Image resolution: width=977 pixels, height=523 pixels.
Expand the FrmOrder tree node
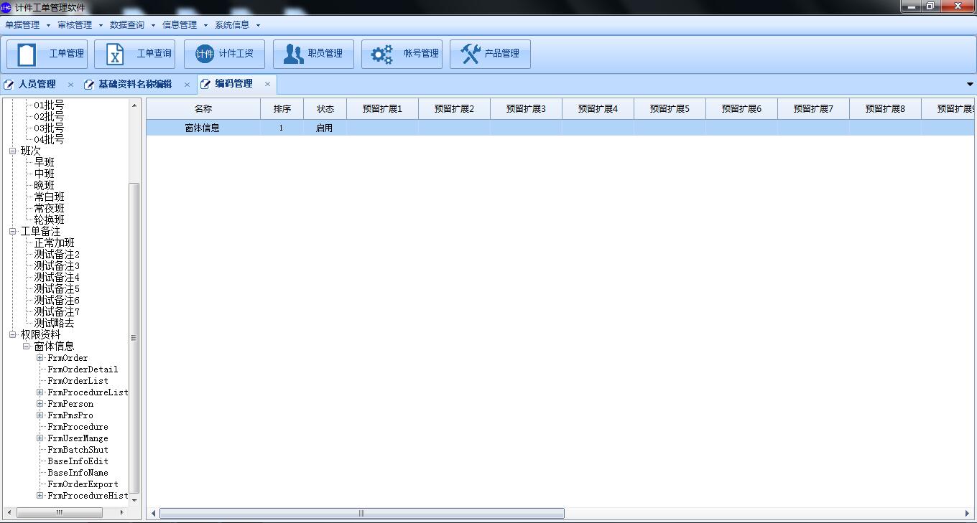point(40,358)
